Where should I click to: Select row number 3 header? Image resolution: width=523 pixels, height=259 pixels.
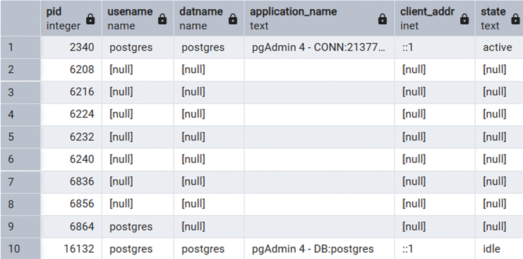click(20, 92)
